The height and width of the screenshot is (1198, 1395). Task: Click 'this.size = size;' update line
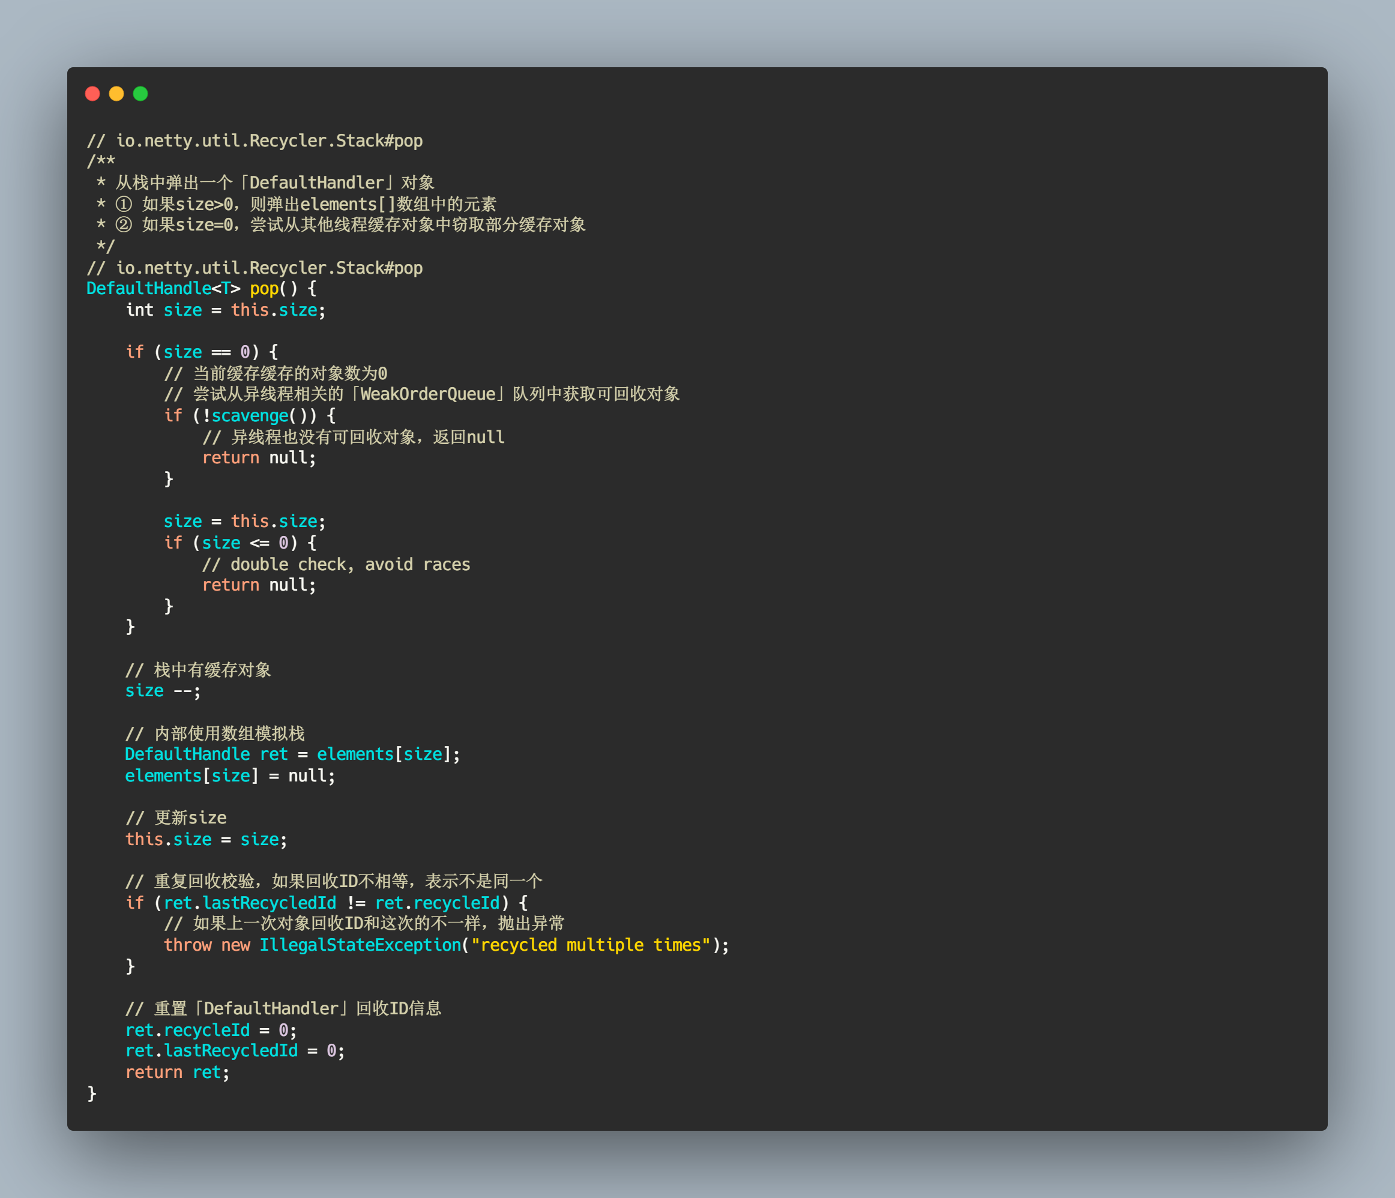pos(205,839)
